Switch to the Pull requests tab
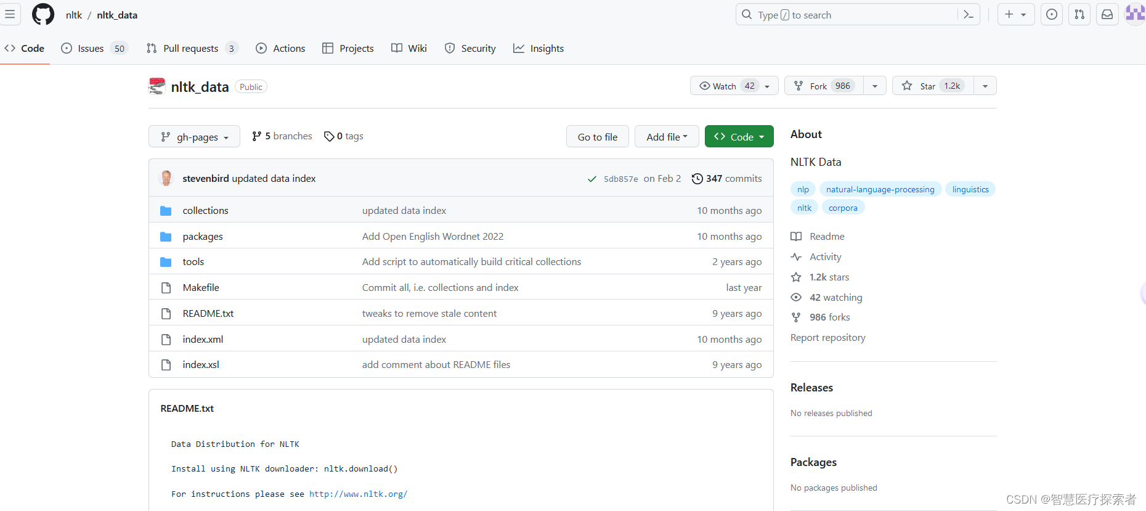The height and width of the screenshot is (511, 1146). 192,48
